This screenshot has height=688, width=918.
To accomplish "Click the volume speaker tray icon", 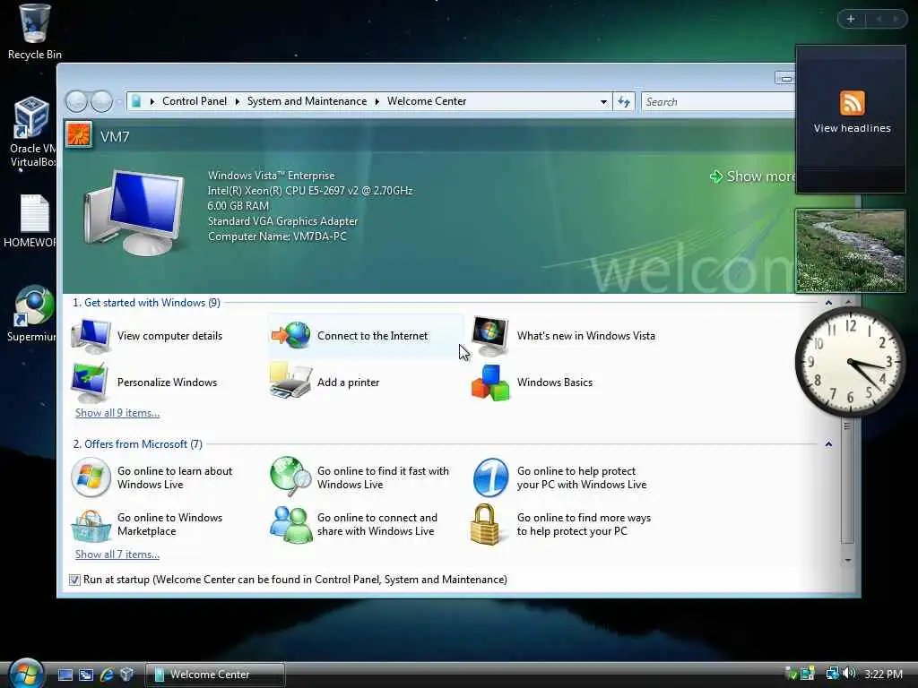I will pos(849,674).
